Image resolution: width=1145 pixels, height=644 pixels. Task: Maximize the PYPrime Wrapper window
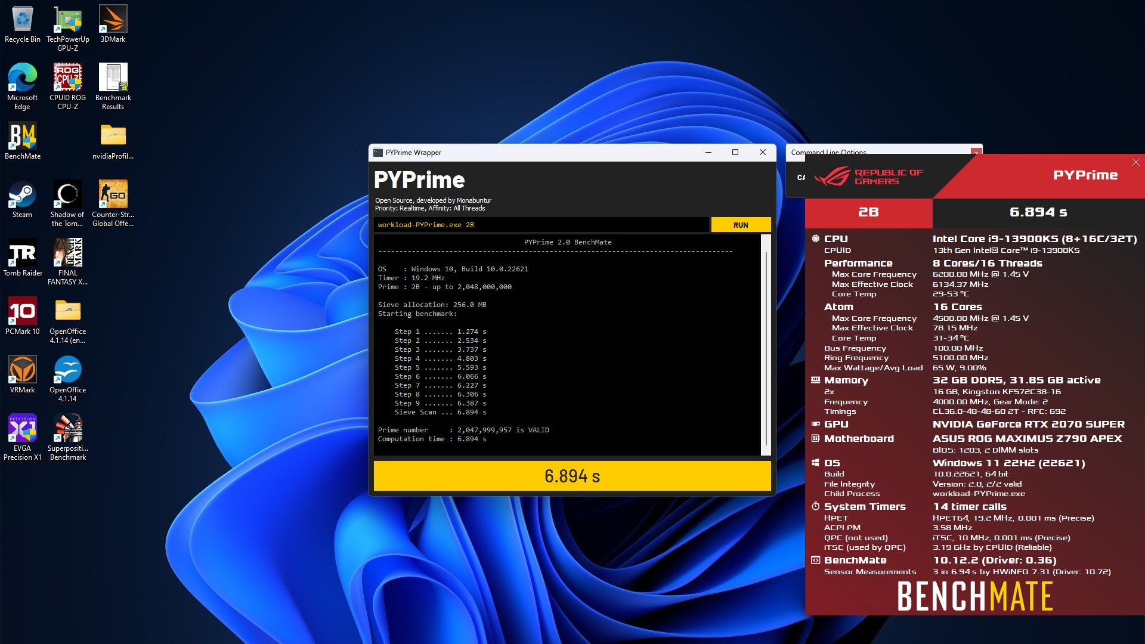pos(735,153)
